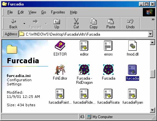Select the FshEditor application icon
The width and height of the screenshot is (157, 121).
tap(60, 70)
